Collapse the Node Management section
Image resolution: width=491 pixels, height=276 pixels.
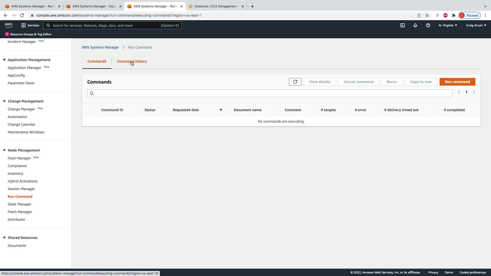[4, 150]
